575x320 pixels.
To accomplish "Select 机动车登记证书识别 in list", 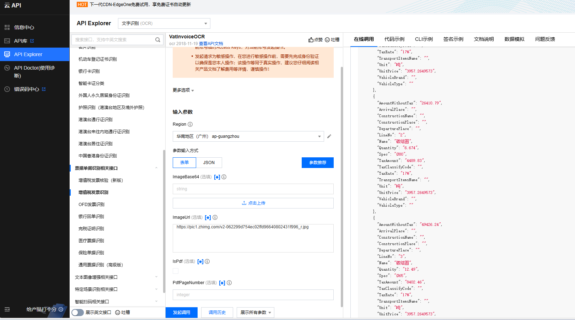I will click(98, 59).
